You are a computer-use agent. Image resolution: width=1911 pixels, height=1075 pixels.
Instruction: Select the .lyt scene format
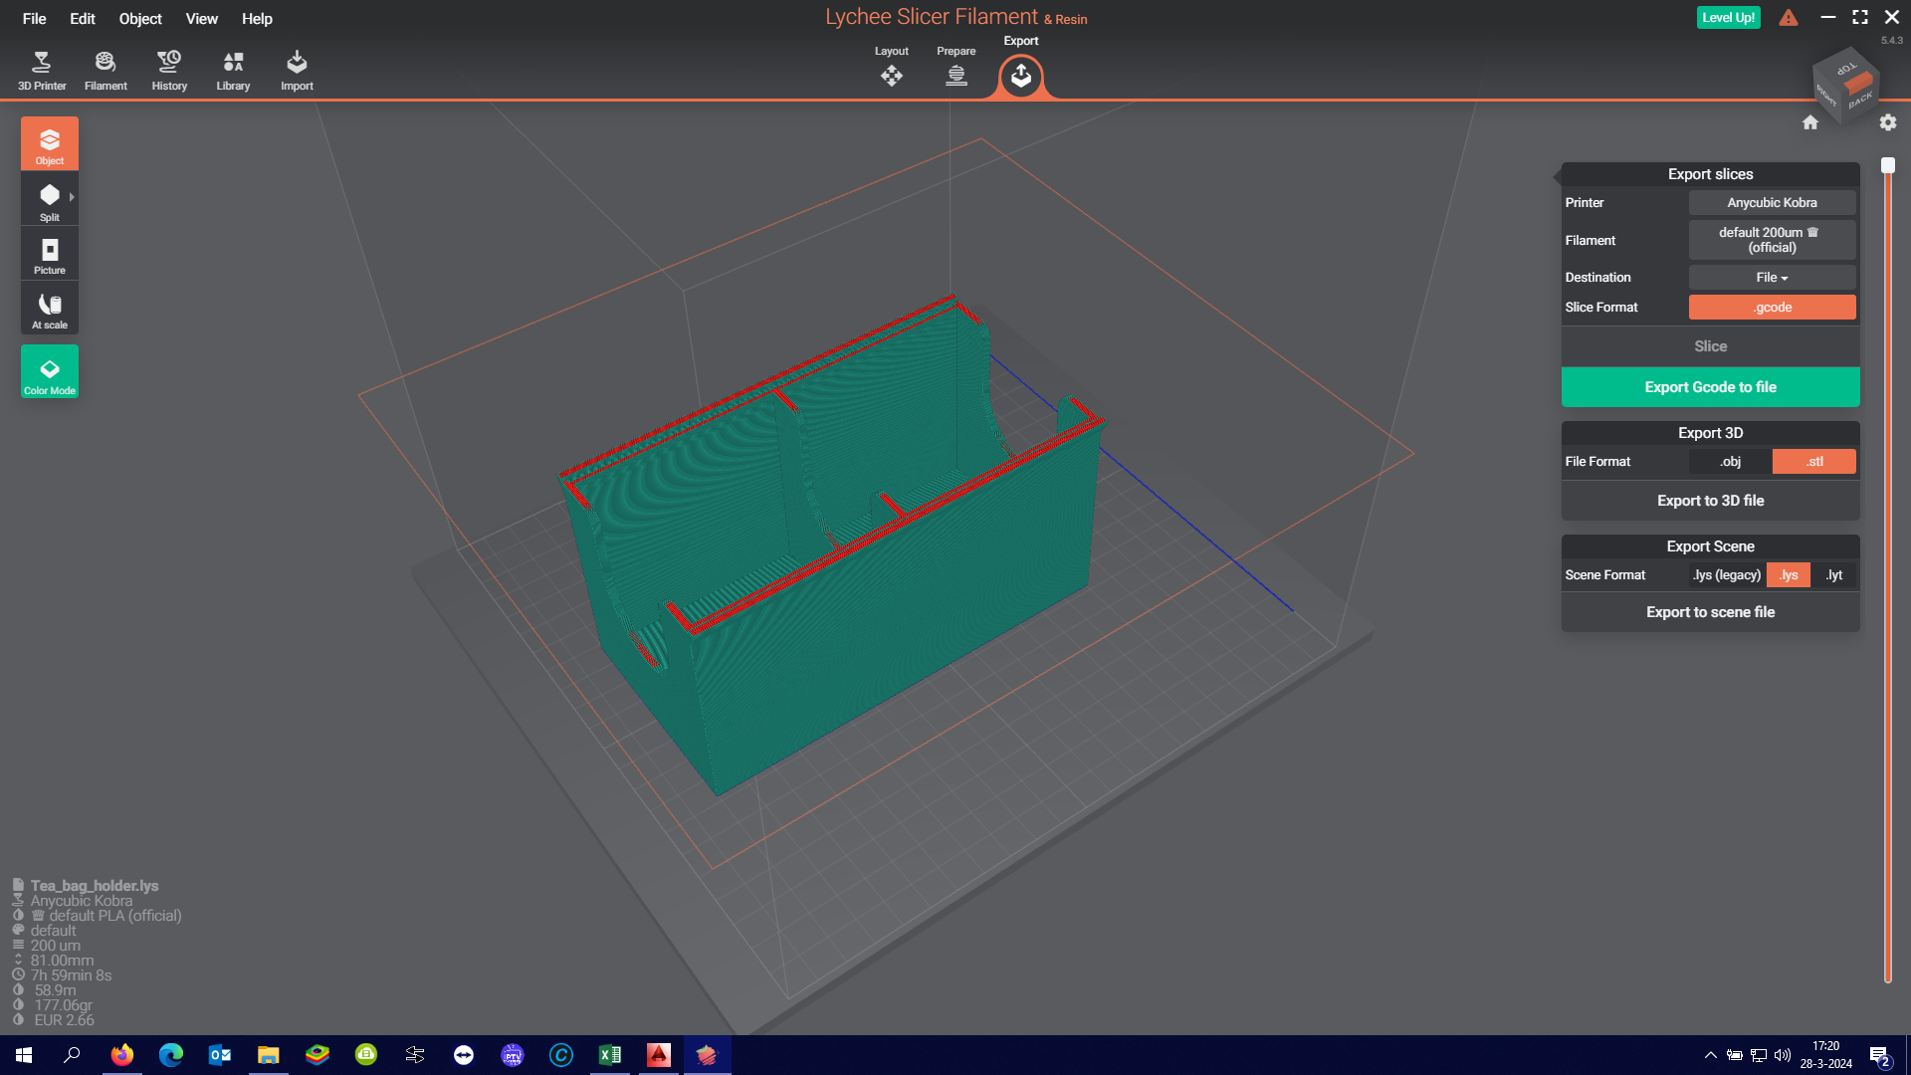(x=1834, y=575)
